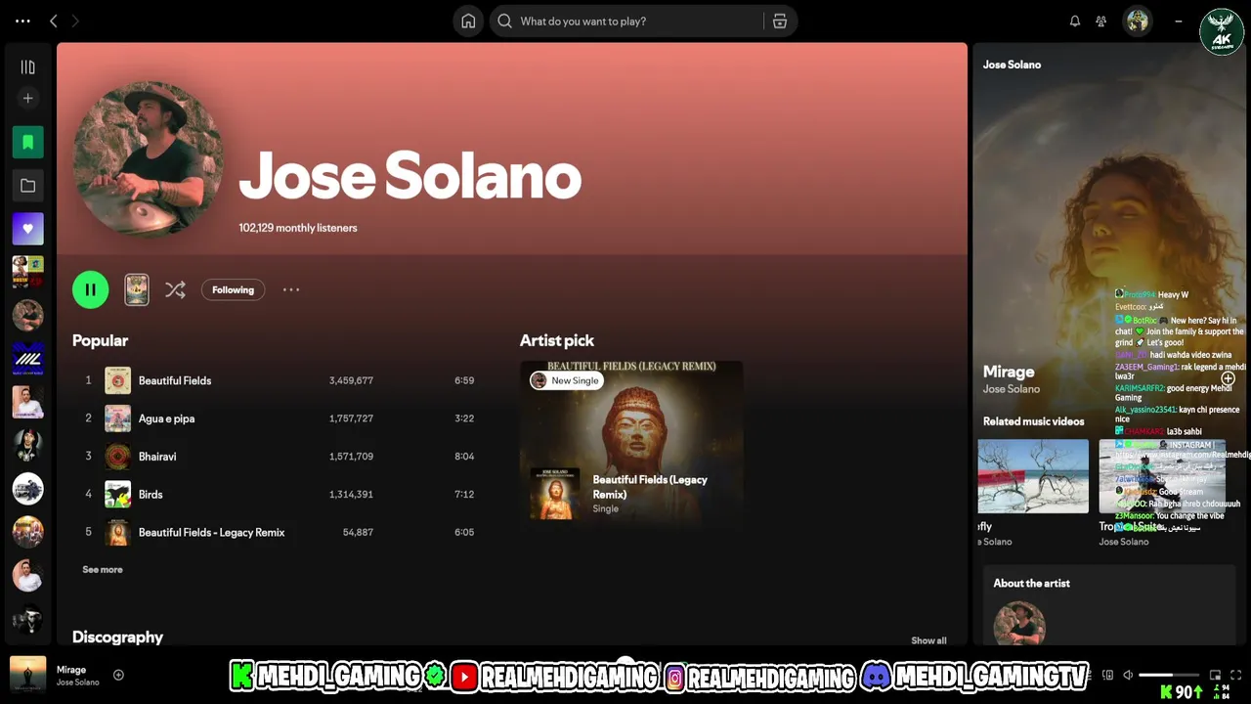Click the Beautiful Fields track cover art

[117, 380]
